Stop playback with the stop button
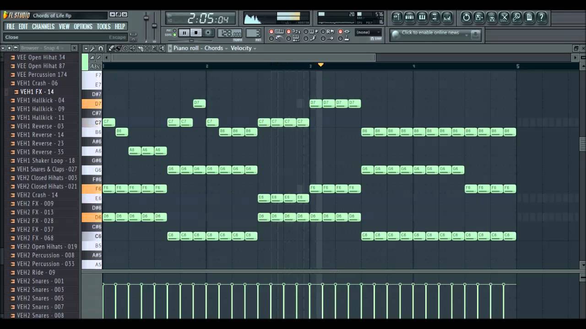Viewport: 586px width, 329px height. pyautogui.click(x=196, y=33)
